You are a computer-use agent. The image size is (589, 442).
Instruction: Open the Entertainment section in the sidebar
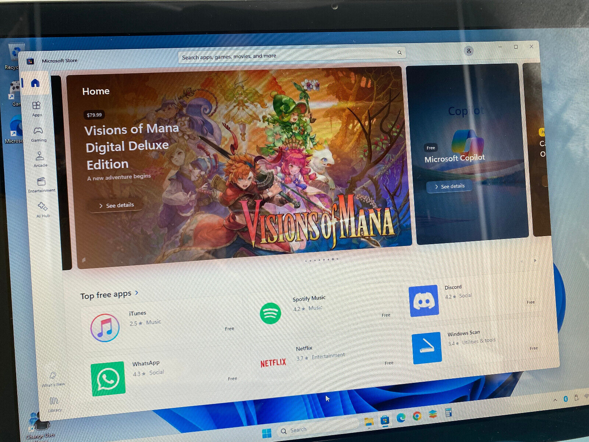[42, 185]
